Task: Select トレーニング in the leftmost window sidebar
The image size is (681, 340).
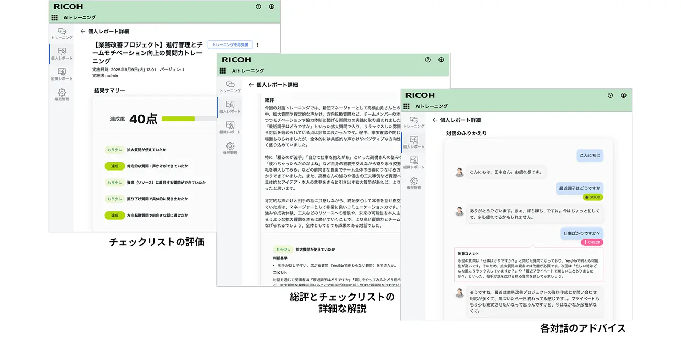Action: tap(62, 34)
